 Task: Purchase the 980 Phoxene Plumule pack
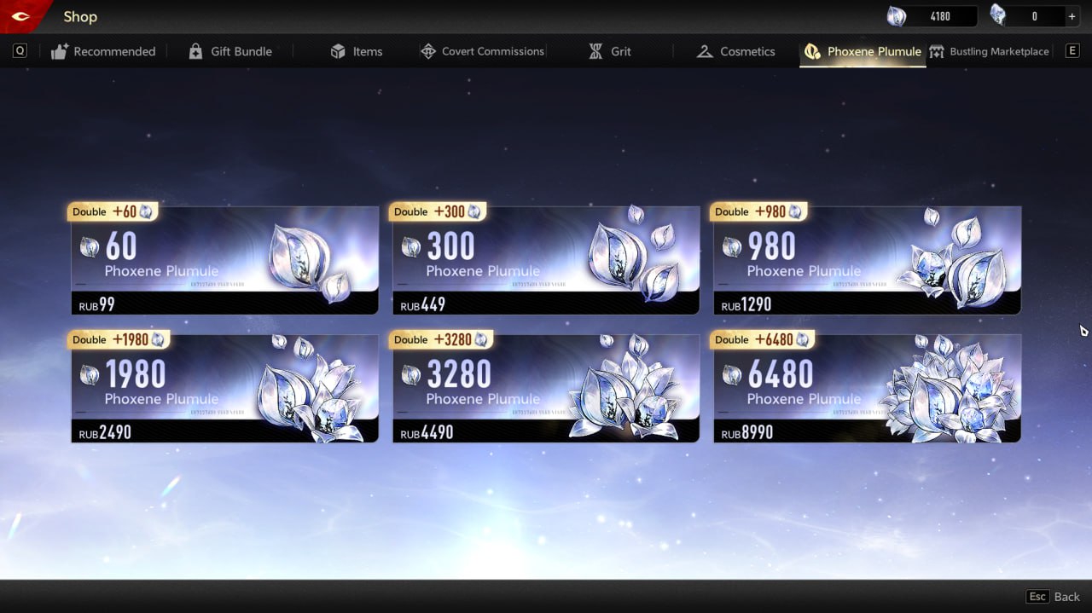867,260
